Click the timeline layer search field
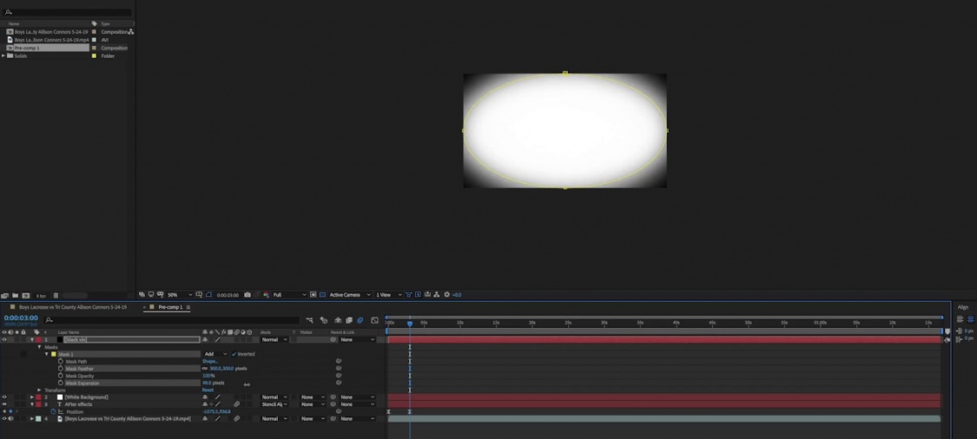Viewport: 977px width, 439px height. coord(172,320)
